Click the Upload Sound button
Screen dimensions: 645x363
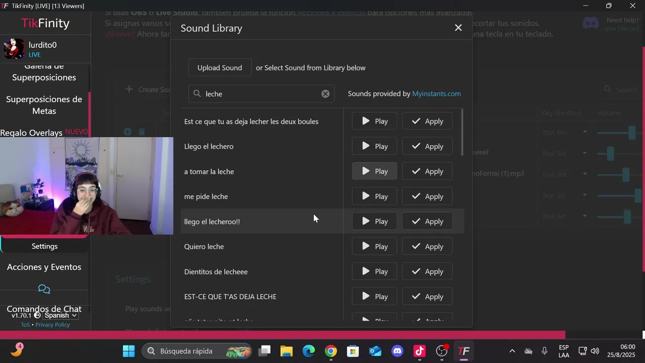click(x=220, y=68)
